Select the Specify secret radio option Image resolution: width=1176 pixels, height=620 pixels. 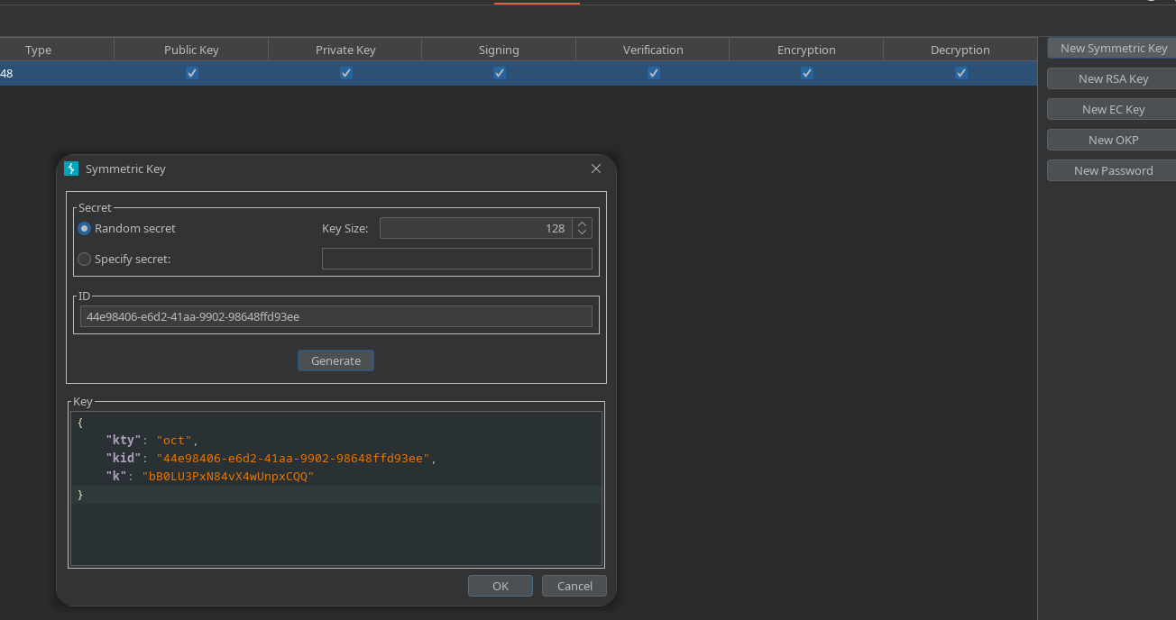click(85, 260)
